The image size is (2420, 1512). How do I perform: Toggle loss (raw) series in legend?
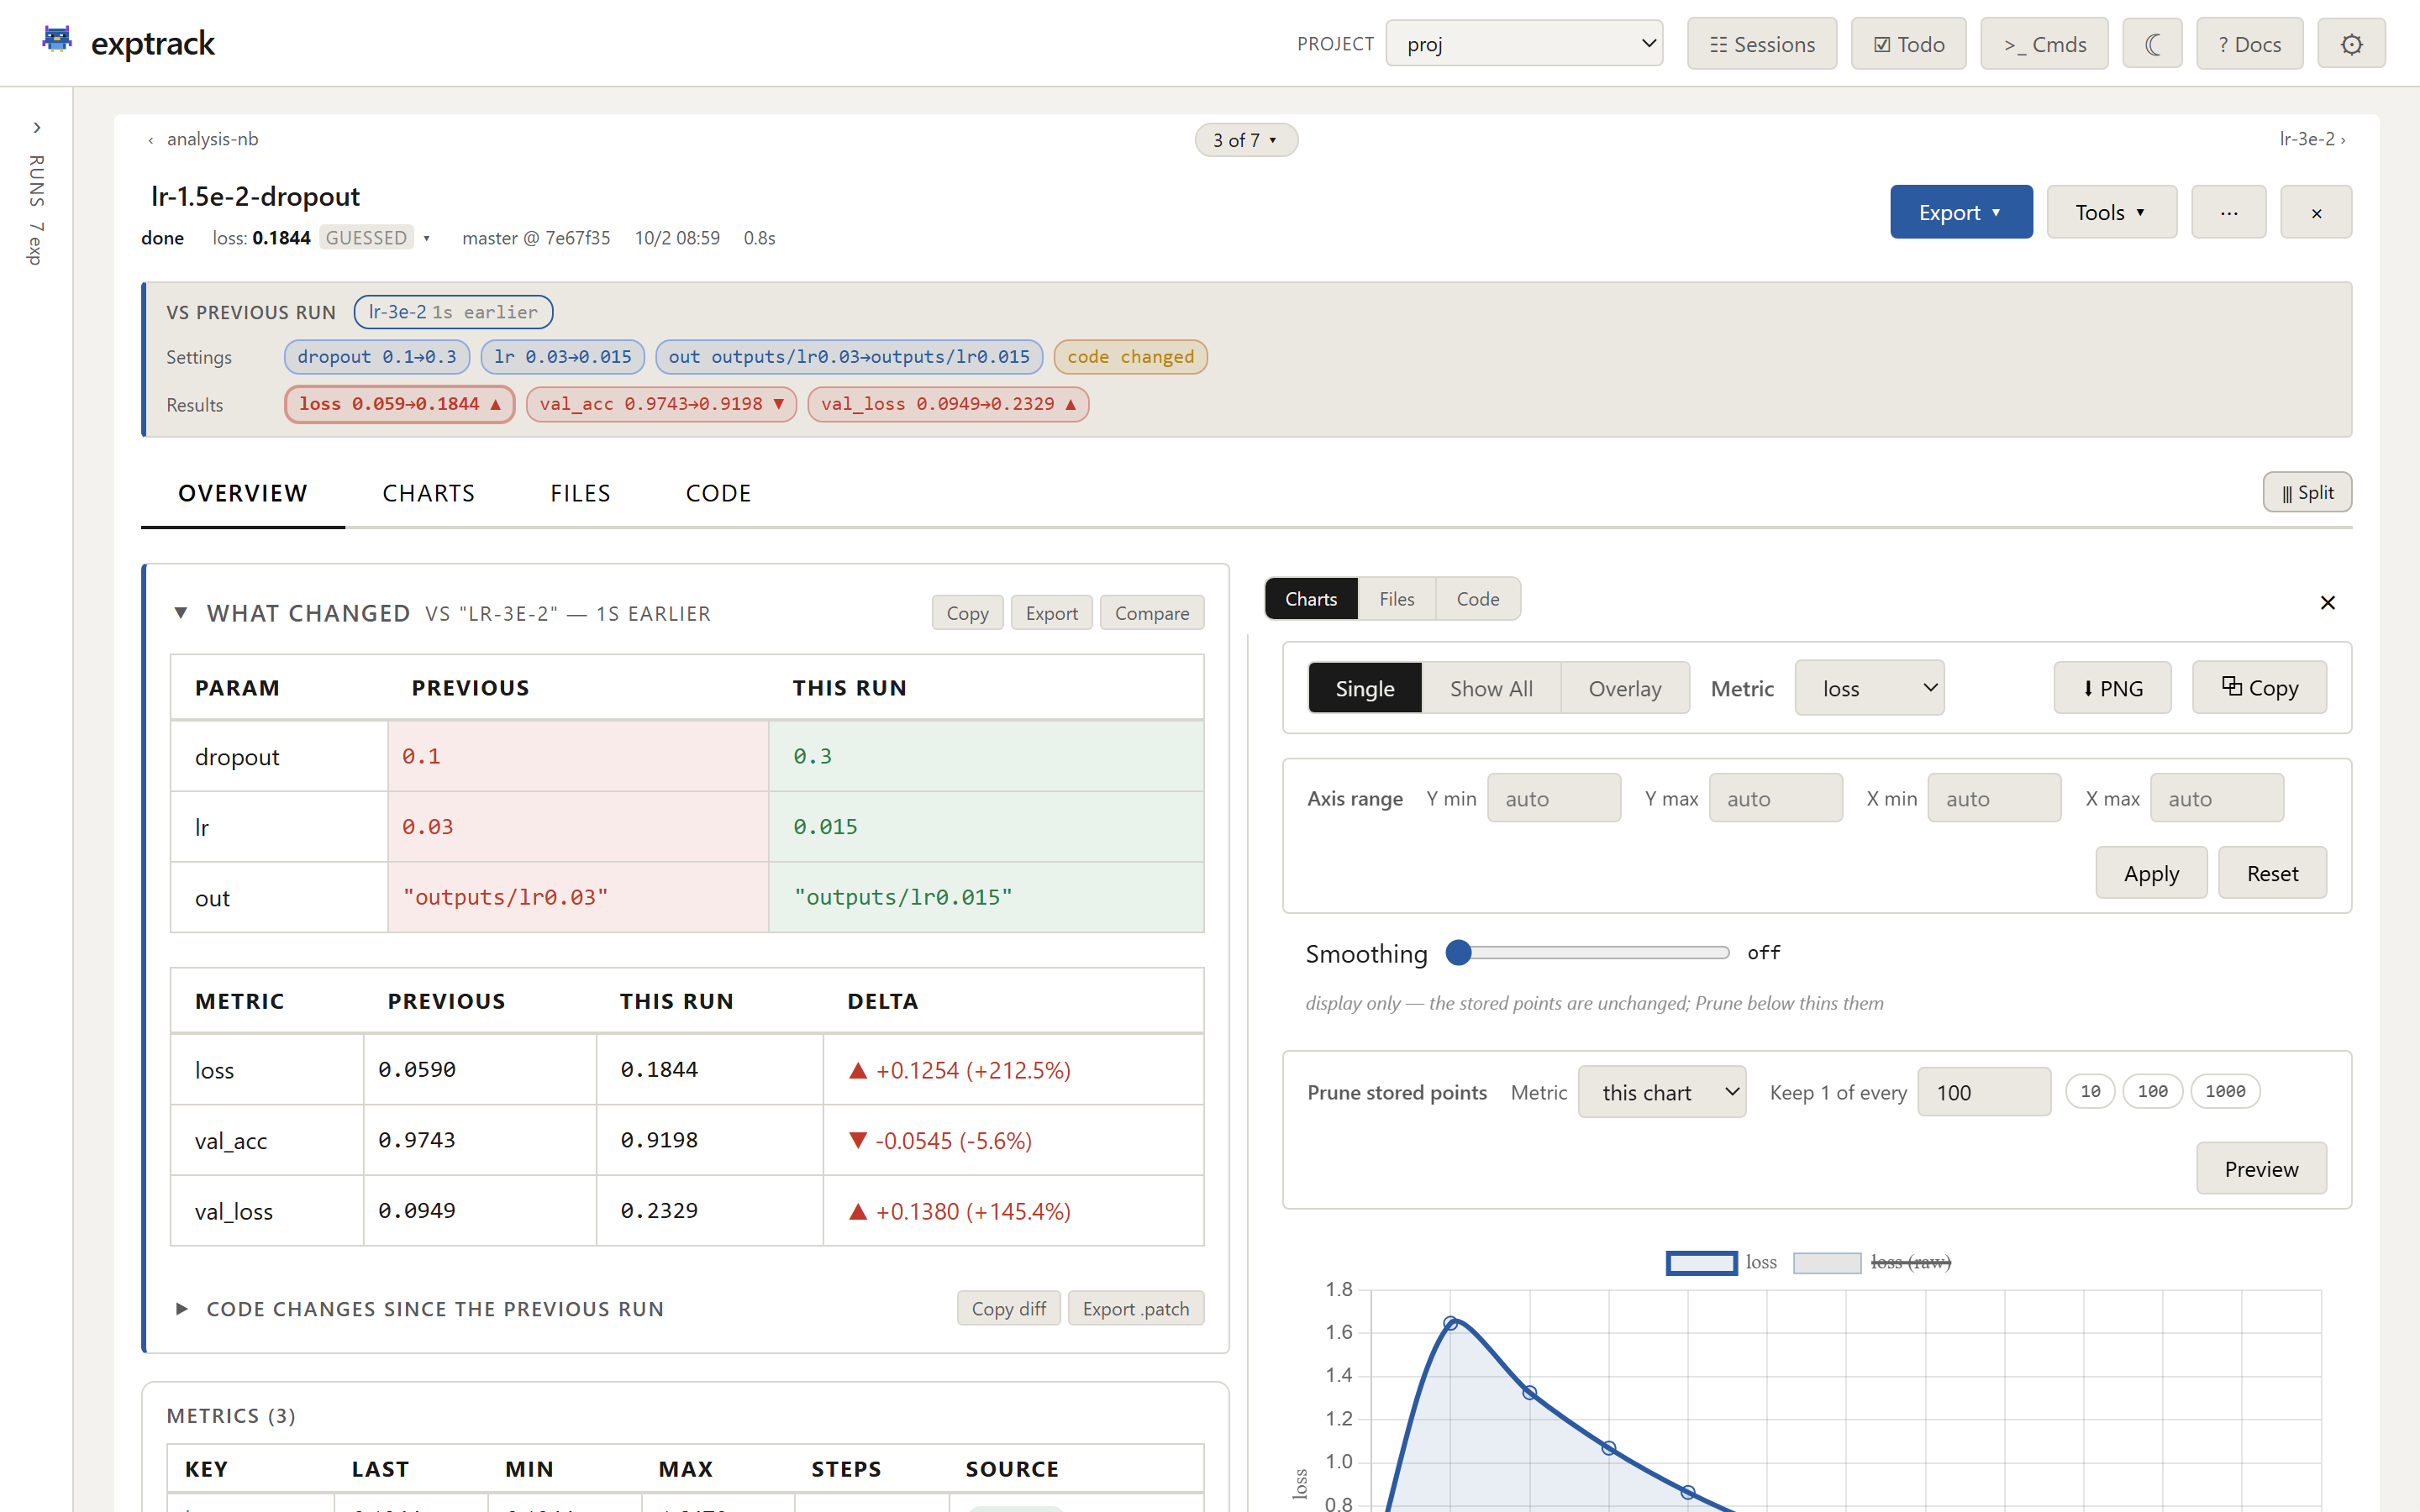coord(1872,1262)
